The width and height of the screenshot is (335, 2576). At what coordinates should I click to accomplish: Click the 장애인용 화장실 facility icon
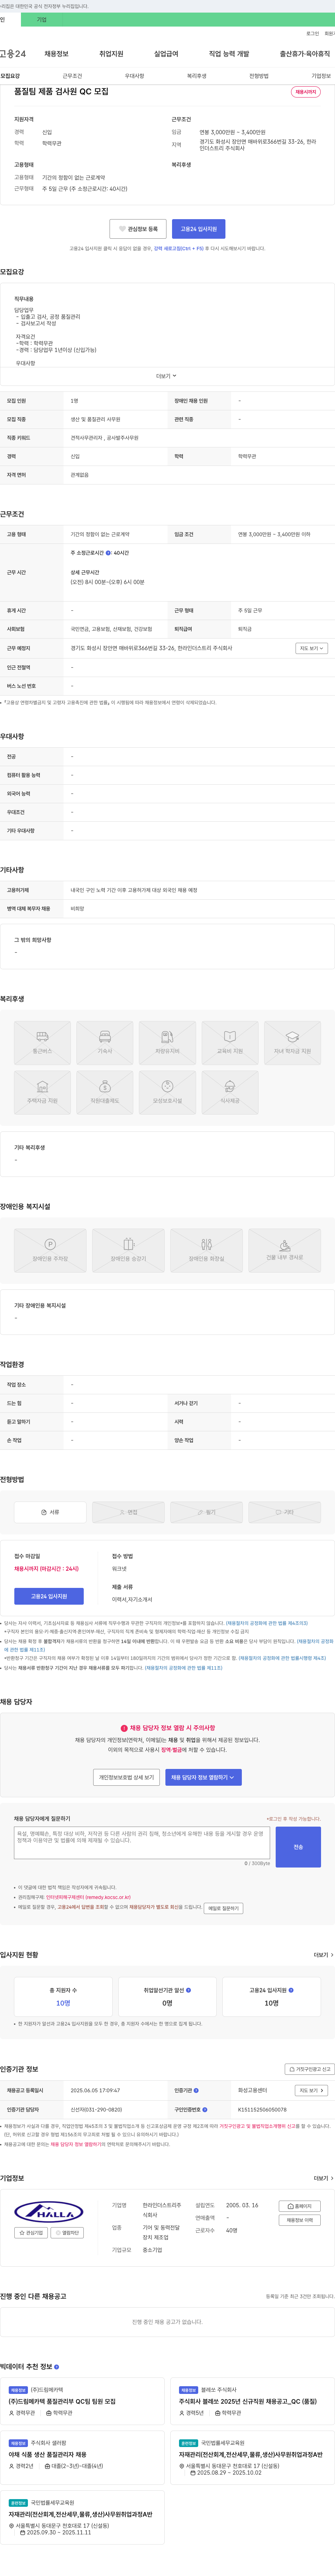[x=206, y=1250]
